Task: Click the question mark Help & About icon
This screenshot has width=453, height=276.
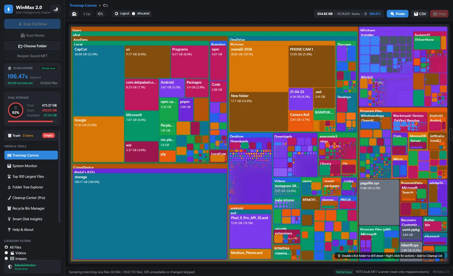Action: point(10,230)
